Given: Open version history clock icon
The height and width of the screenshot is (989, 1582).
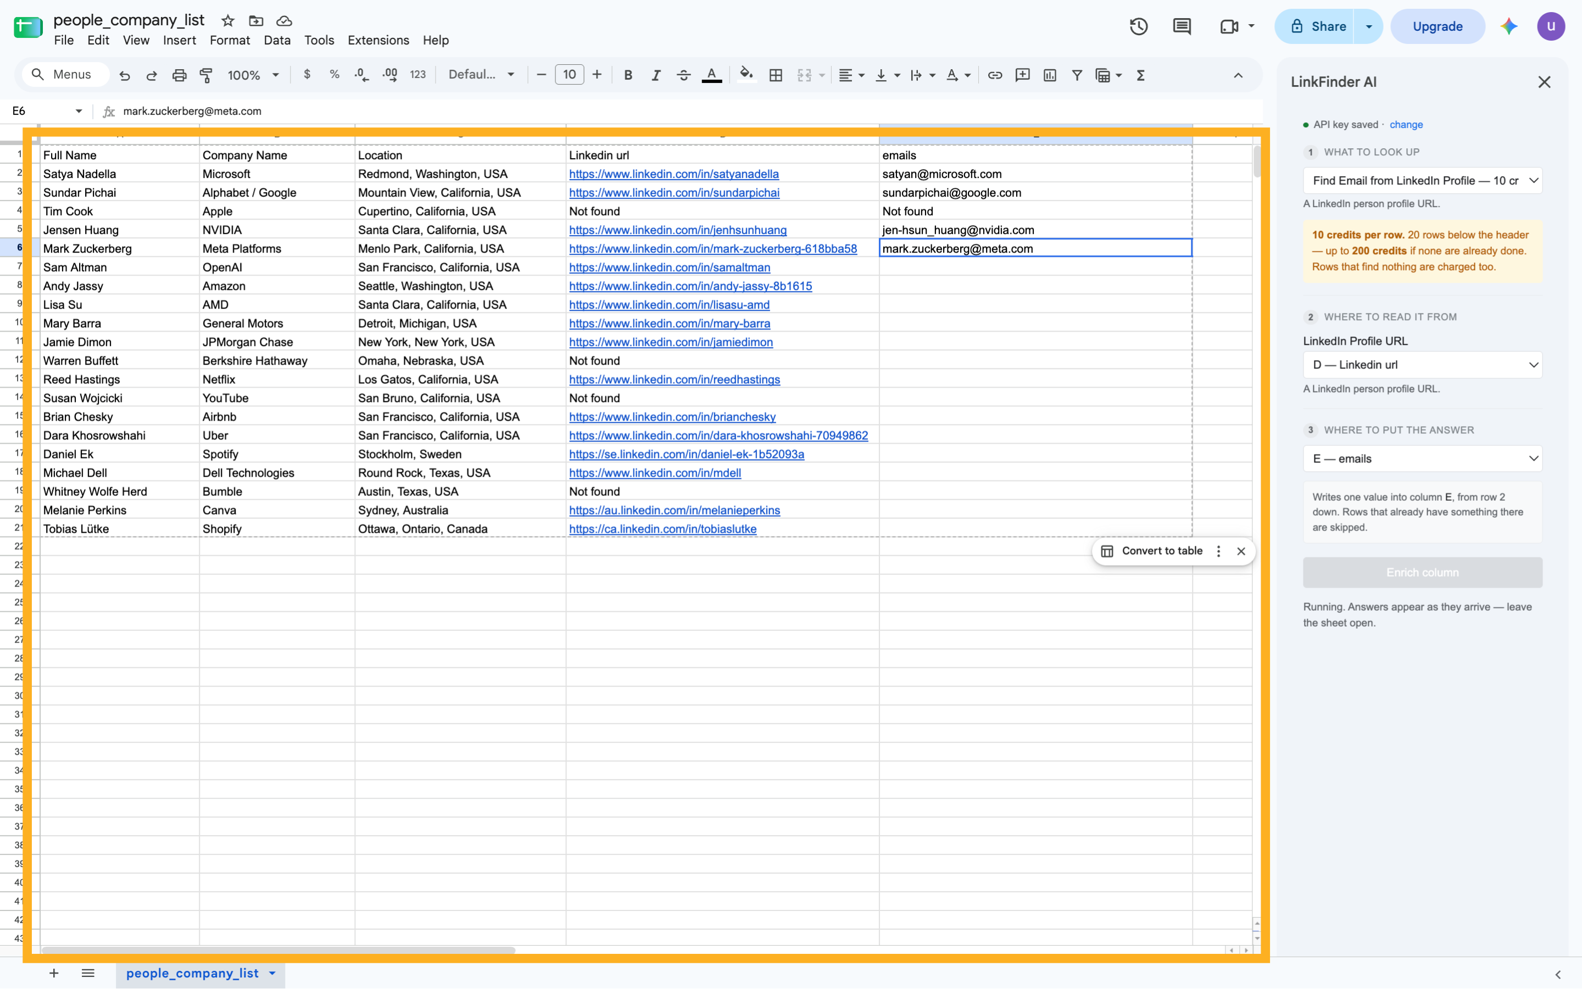Looking at the screenshot, I should (1138, 26).
